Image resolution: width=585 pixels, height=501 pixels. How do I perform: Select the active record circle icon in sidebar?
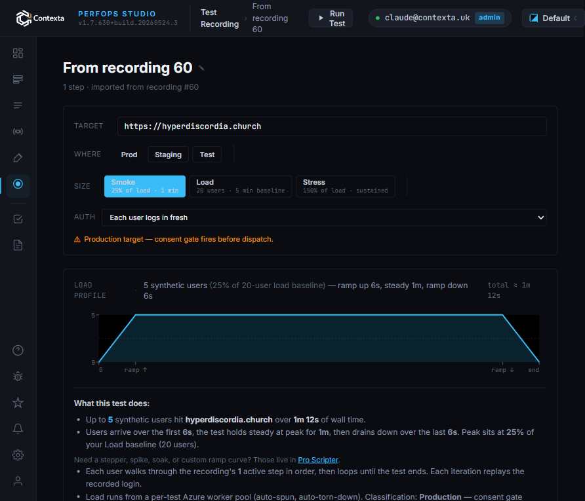(x=18, y=184)
